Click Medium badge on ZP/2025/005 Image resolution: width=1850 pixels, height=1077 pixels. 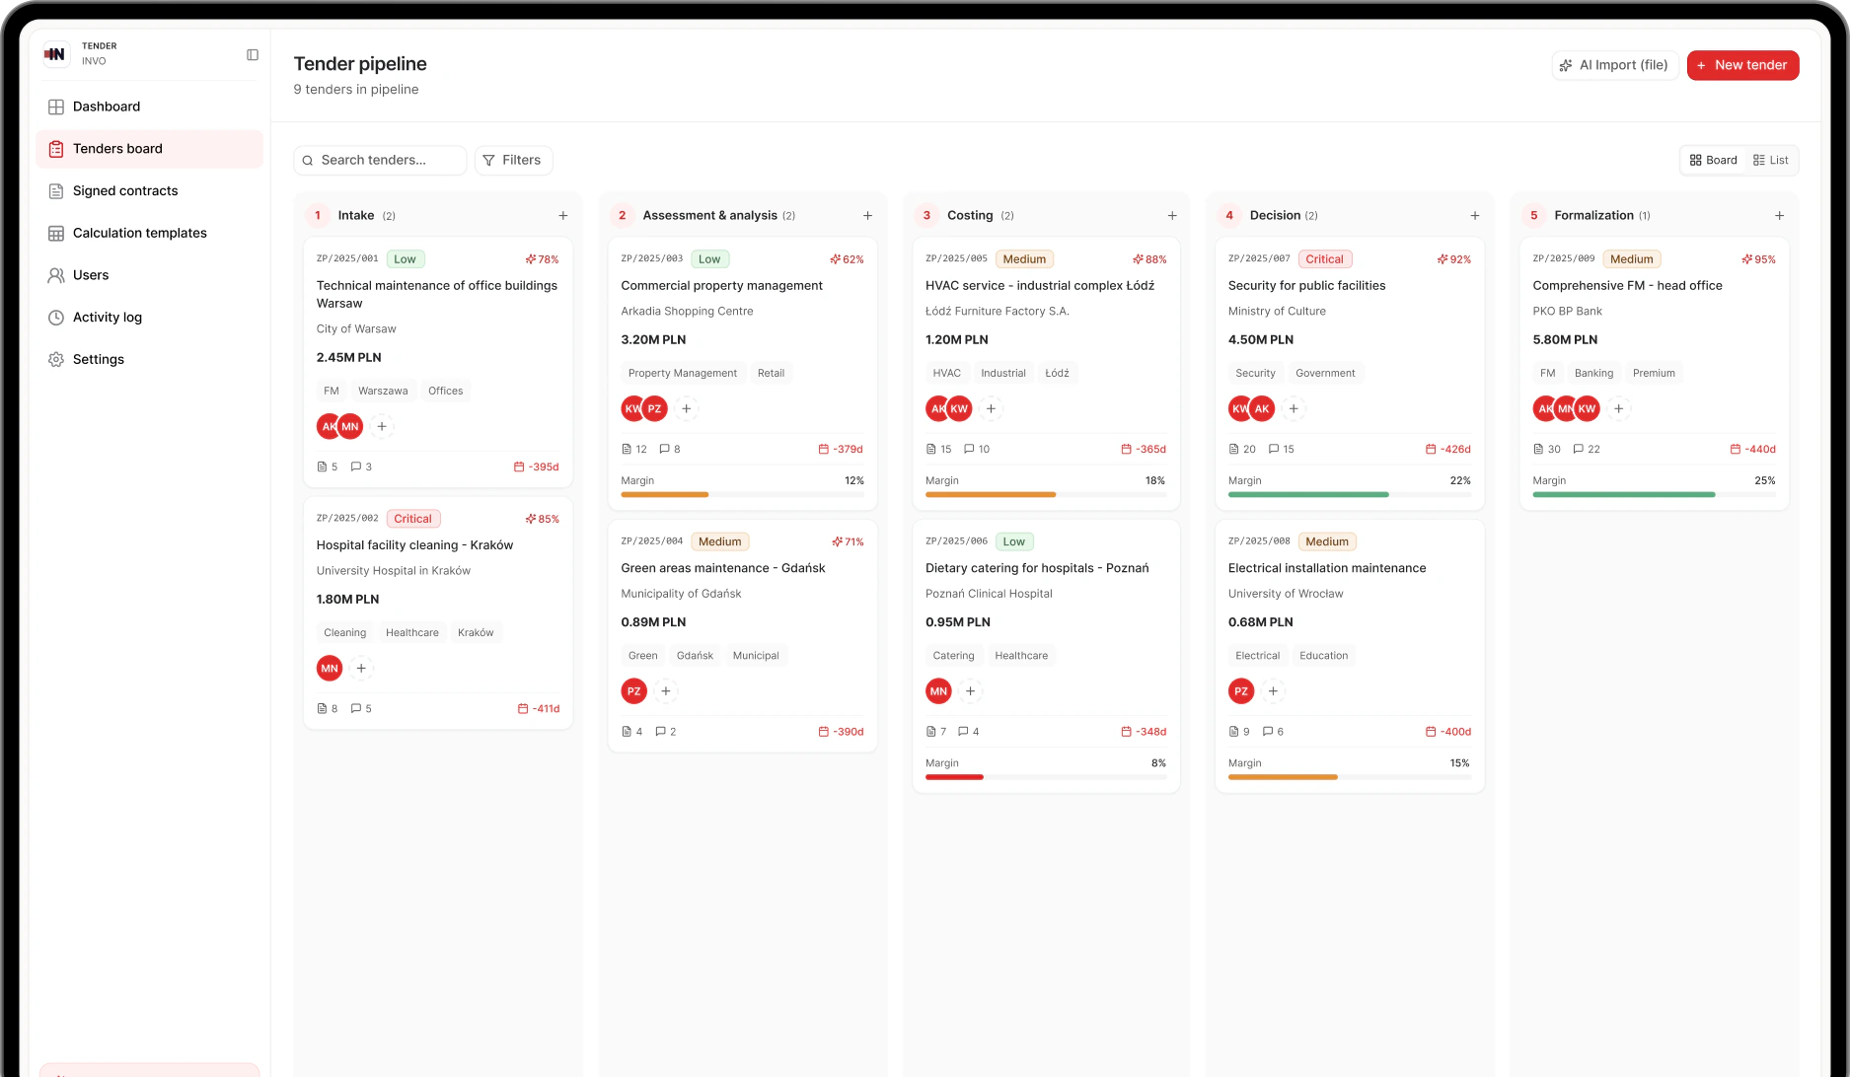[1024, 259]
